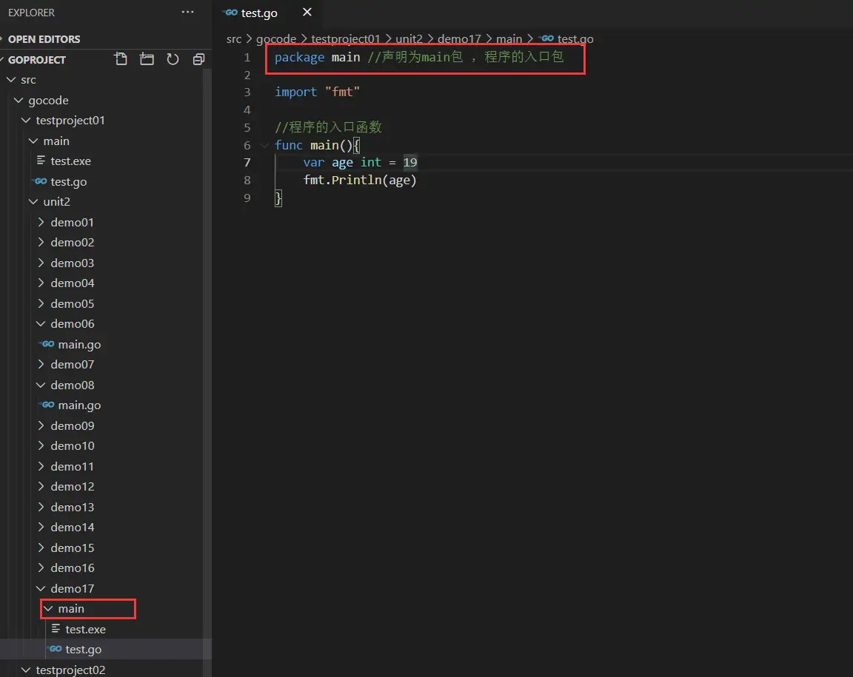This screenshot has width=853, height=677.
Task: Collapse all folders in Explorer
Action: pos(198,59)
